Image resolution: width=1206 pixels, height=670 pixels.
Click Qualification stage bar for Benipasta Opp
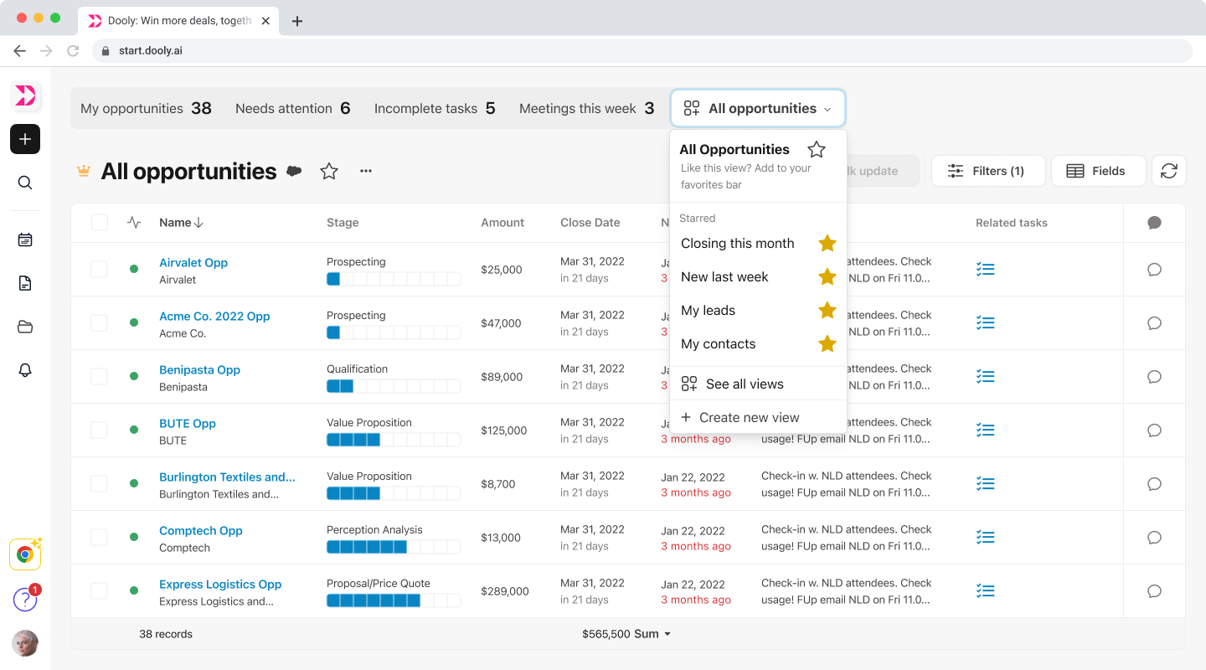[394, 386]
